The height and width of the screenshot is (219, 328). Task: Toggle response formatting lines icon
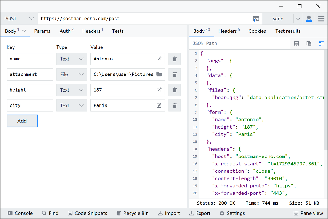[x=321, y=43]
